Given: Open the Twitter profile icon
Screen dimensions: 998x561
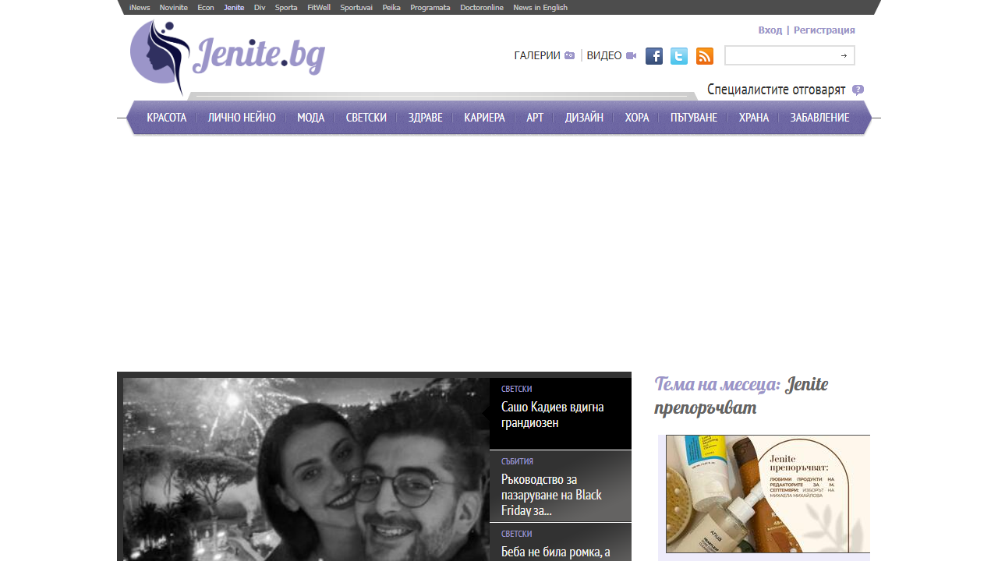Looking at the screenshot, I should point(679,56).
